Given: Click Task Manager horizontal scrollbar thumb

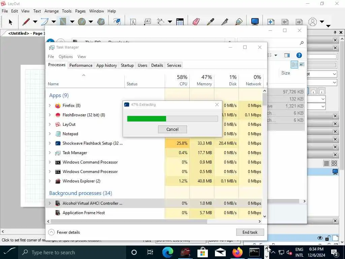Looking at the screenshot, I should pyautogui.click(x=129, y=221).
